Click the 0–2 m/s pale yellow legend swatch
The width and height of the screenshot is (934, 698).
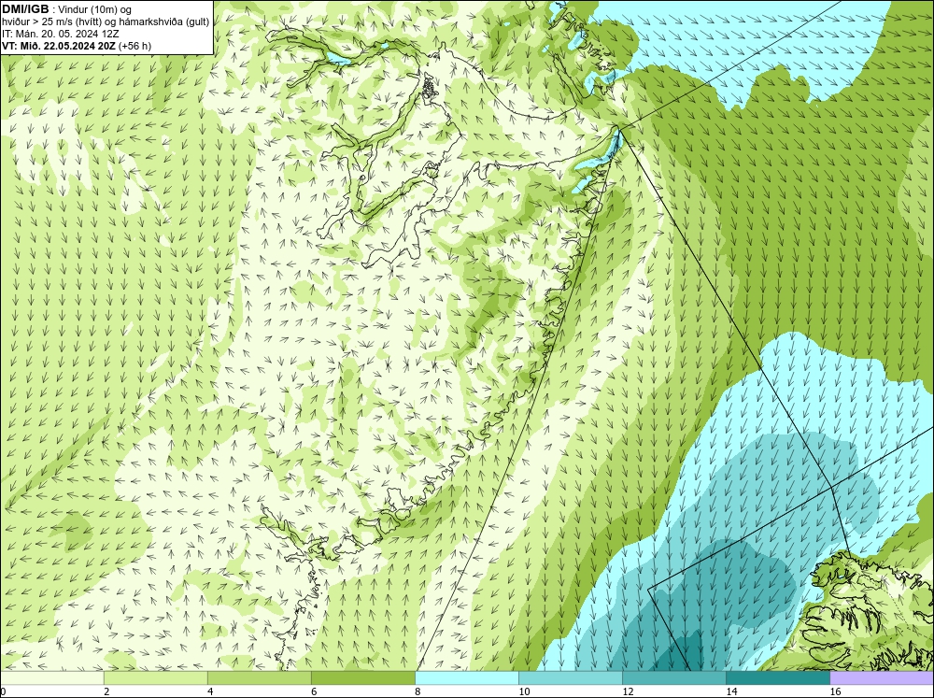(x=51, y=677)
